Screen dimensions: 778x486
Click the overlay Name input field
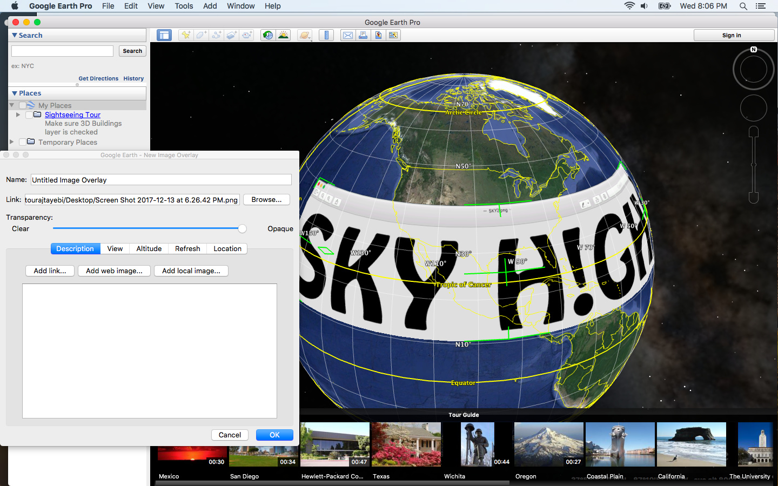[x=161, y=180]
